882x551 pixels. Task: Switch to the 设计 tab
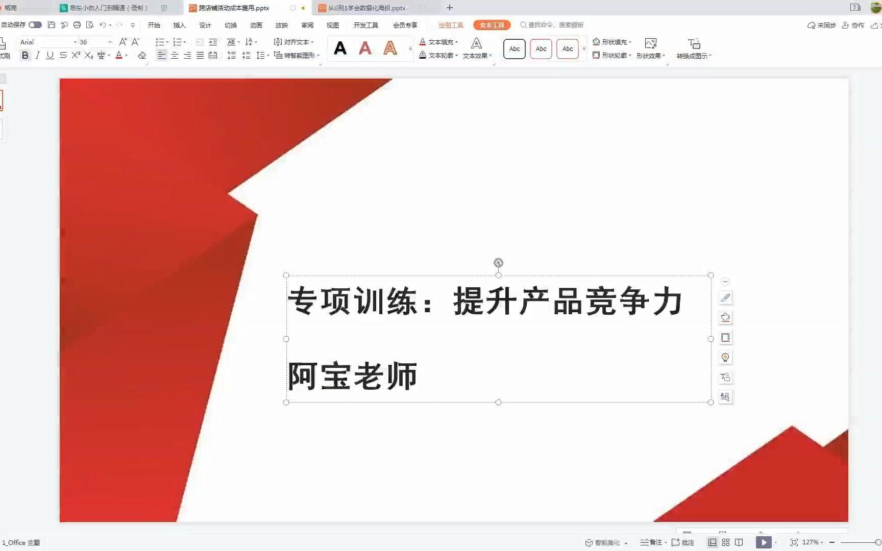205,25
